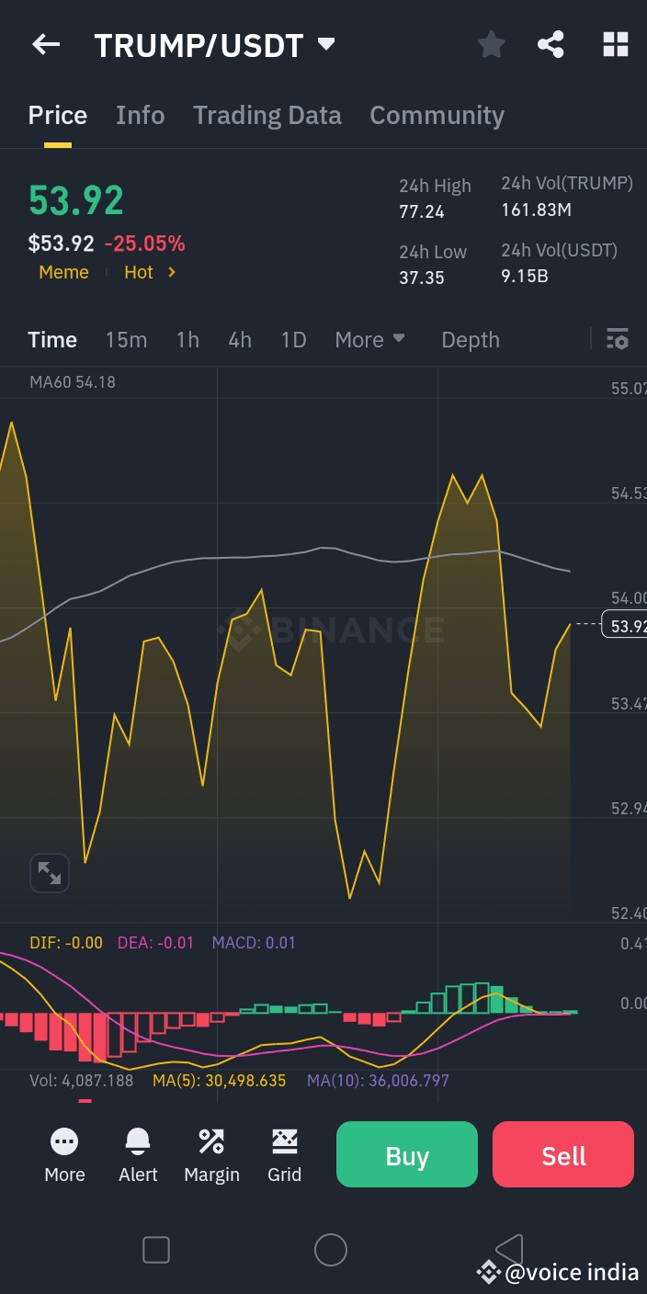Tap the current price marker 53.92 on axis
The height and width of the screenshot is (1294, 647).
(x=623, y=625)
